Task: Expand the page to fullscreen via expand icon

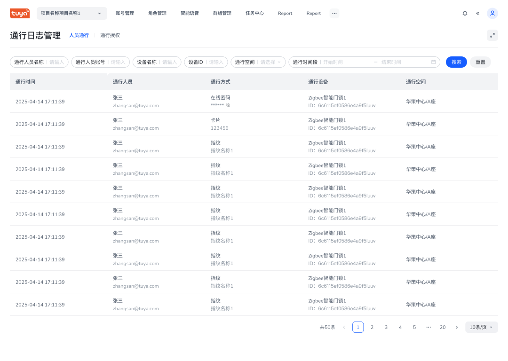Action: pyautogui.click(x=492, y=35)
